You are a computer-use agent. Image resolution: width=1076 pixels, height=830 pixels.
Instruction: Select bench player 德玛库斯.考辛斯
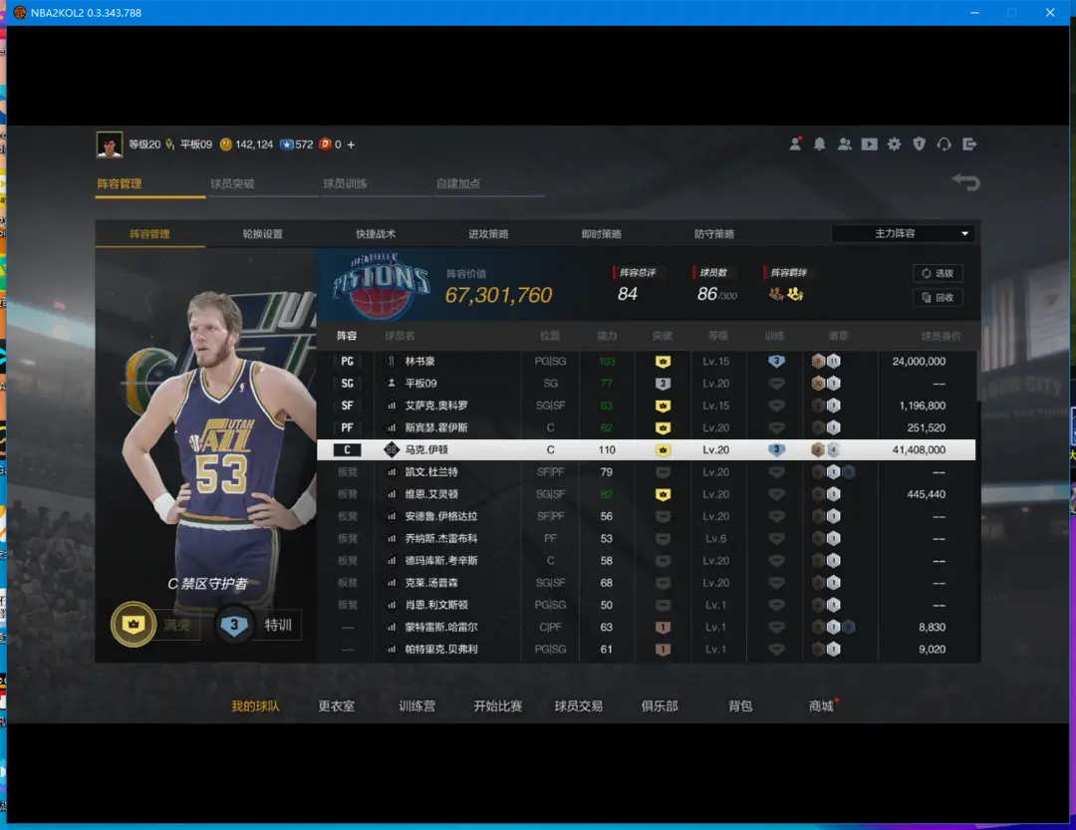coord(646,560)
